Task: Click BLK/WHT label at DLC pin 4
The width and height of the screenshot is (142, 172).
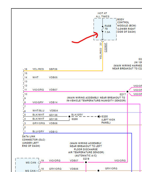Action: tap(38, 119)
